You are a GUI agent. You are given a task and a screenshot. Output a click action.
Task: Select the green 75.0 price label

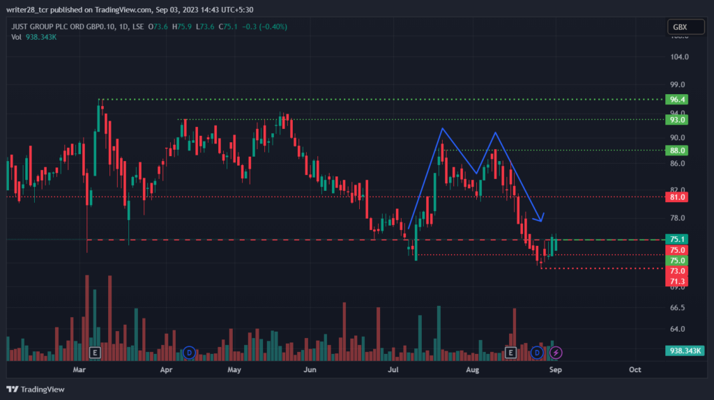coord(676,261)
